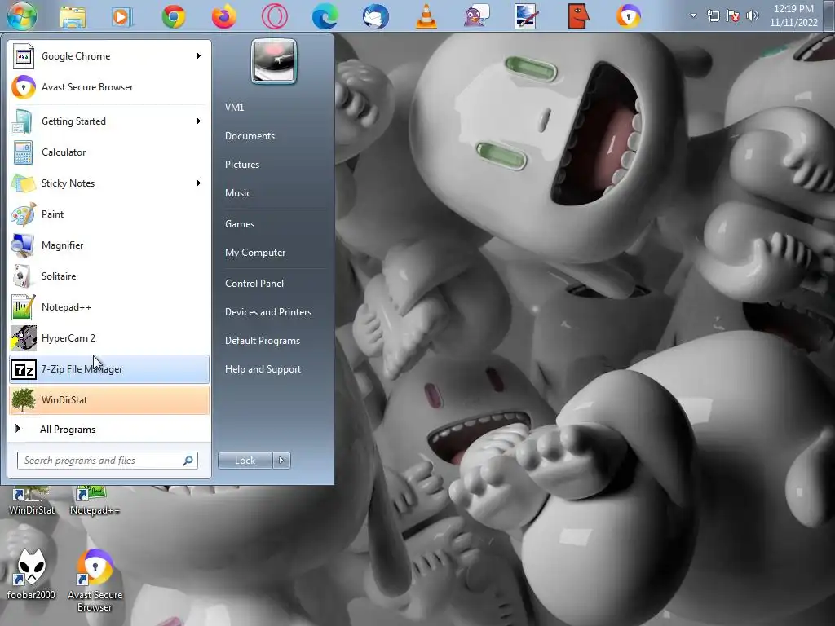Viewport: 835px width, 626px height.
Task: Select foobar2000 desktop shortcut
Action: click(x=31, y=575)
